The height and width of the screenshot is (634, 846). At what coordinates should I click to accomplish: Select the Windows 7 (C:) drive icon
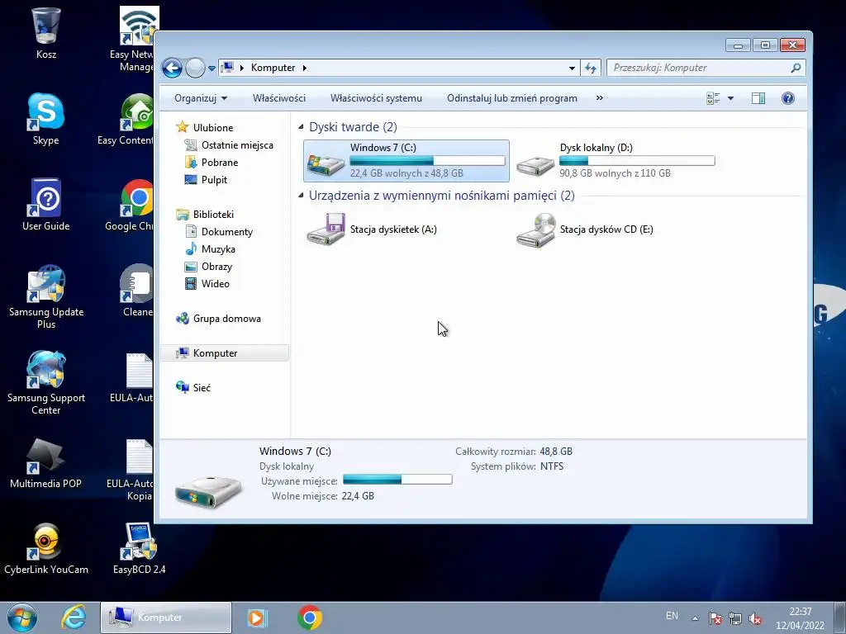click(326, 163)
